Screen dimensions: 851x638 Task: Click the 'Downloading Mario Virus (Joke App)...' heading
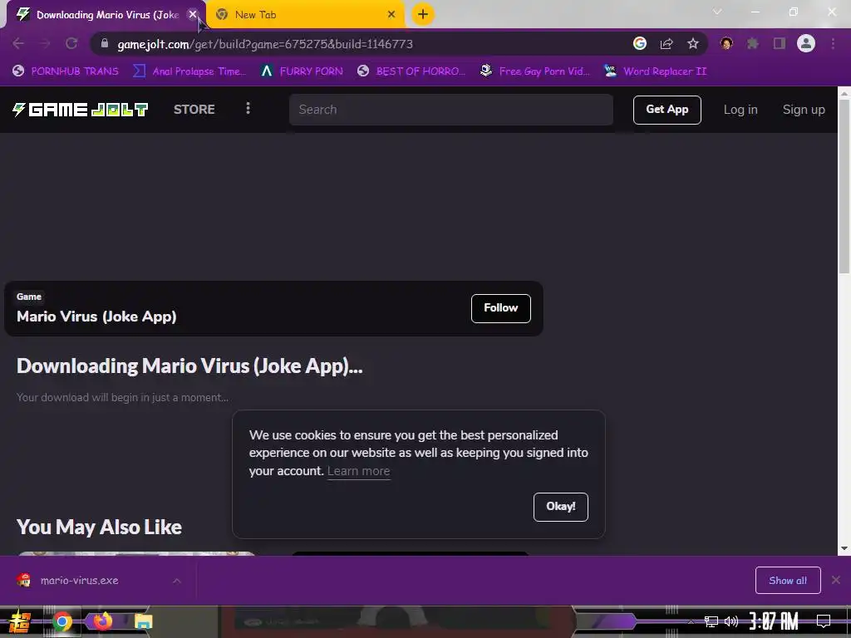tap(189, 366)
